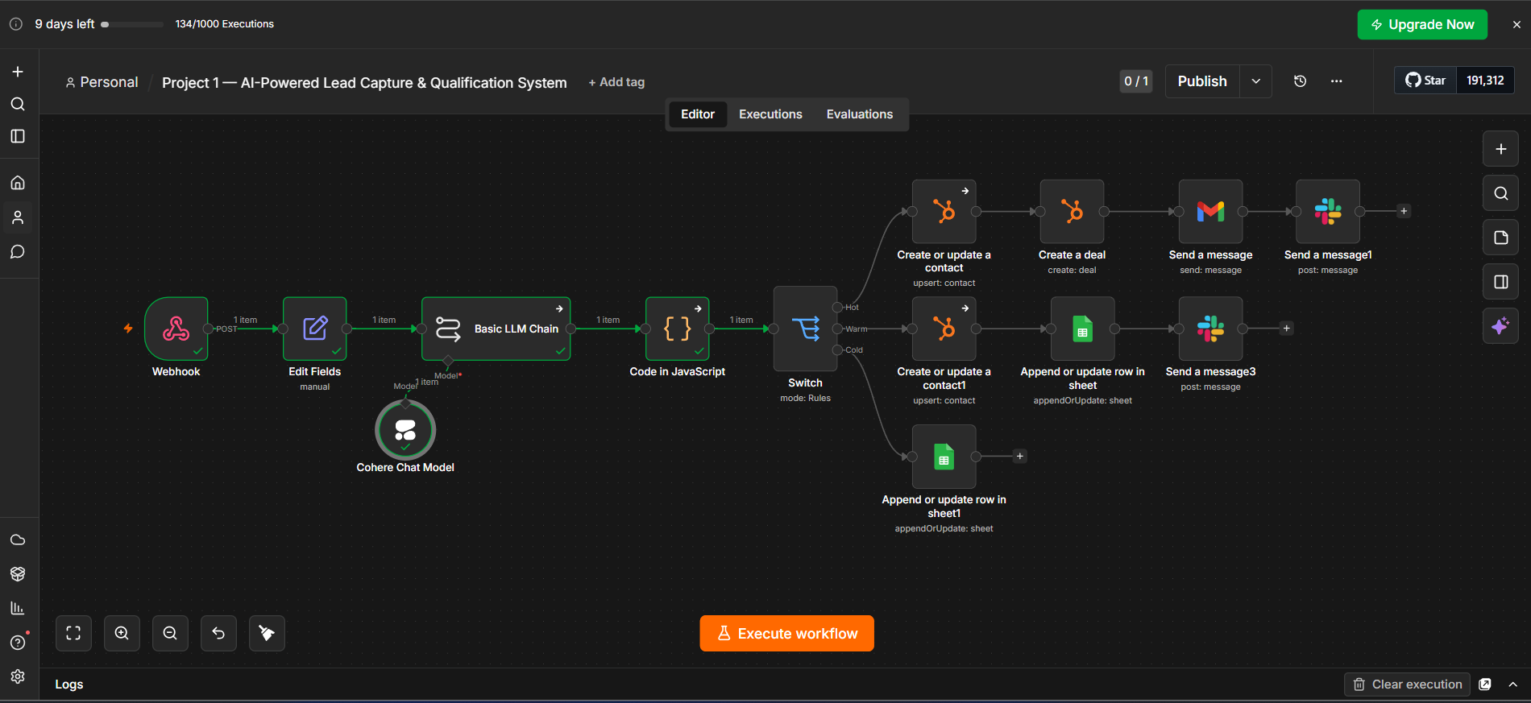The height and width of the screenshot is (703, 1531).
Task: Expand the Logs panel chevron
Action: click(x=1513, y=684)
